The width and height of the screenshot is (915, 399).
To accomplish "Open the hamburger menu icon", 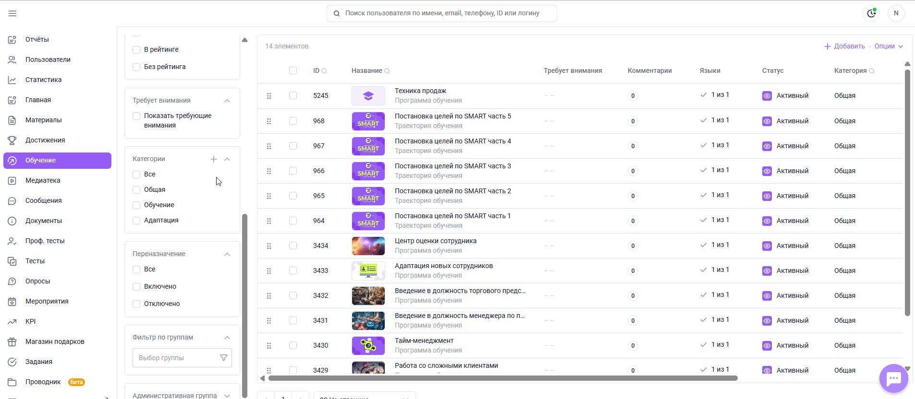I will (x=12, y=13).
